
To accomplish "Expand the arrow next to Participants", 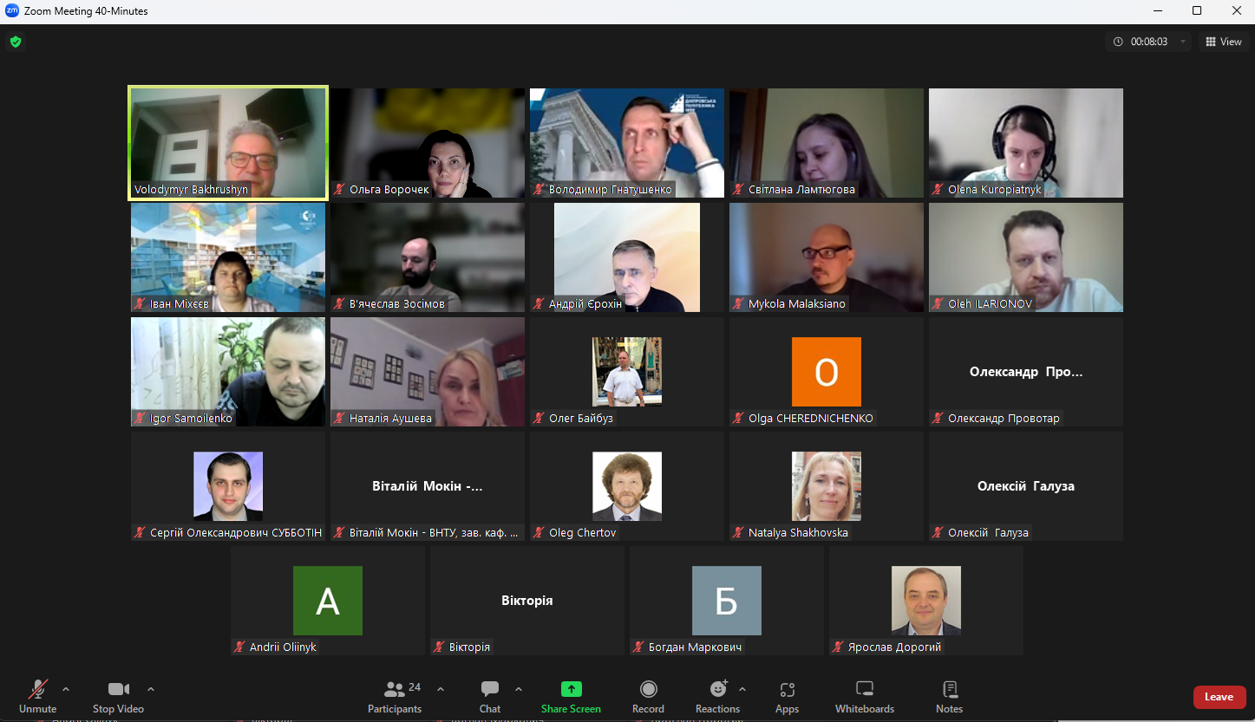I will click(441, 689).
